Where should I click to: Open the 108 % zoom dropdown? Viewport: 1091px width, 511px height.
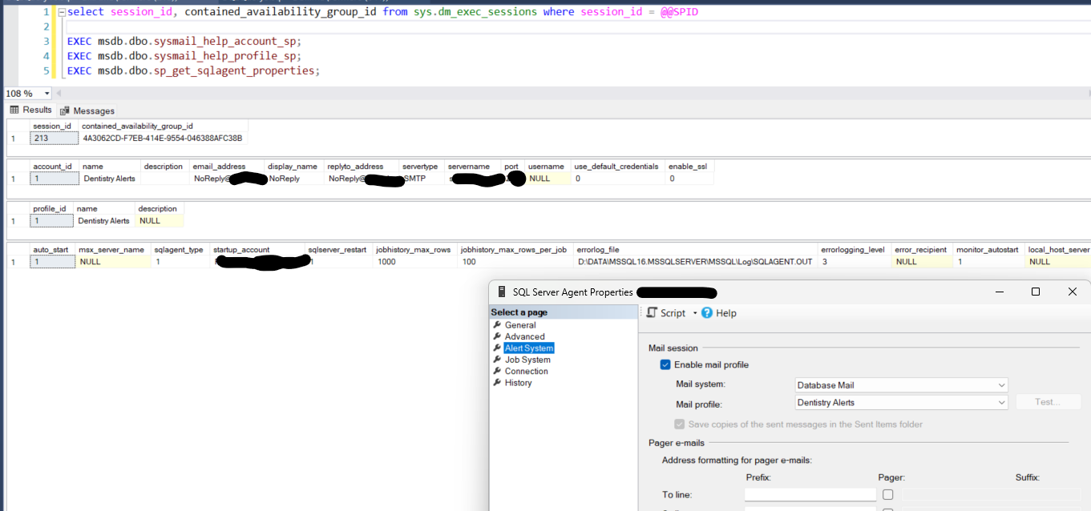[47, 94]
